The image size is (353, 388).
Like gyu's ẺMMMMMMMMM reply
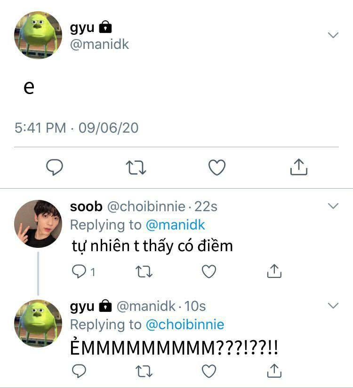click(x=209, y=372)
